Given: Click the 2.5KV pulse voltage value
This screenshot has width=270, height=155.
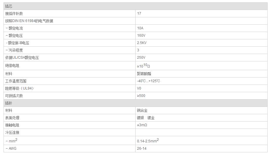Looking at the screenshot, I should [142, 43].
